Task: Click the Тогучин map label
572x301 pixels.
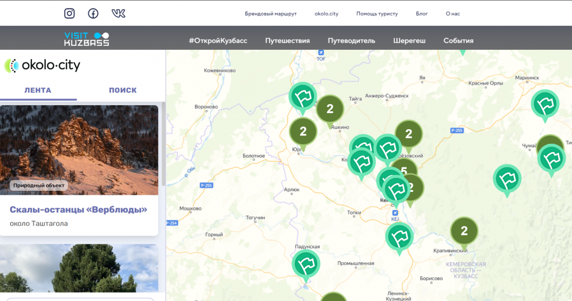Action: click(255, 218)
